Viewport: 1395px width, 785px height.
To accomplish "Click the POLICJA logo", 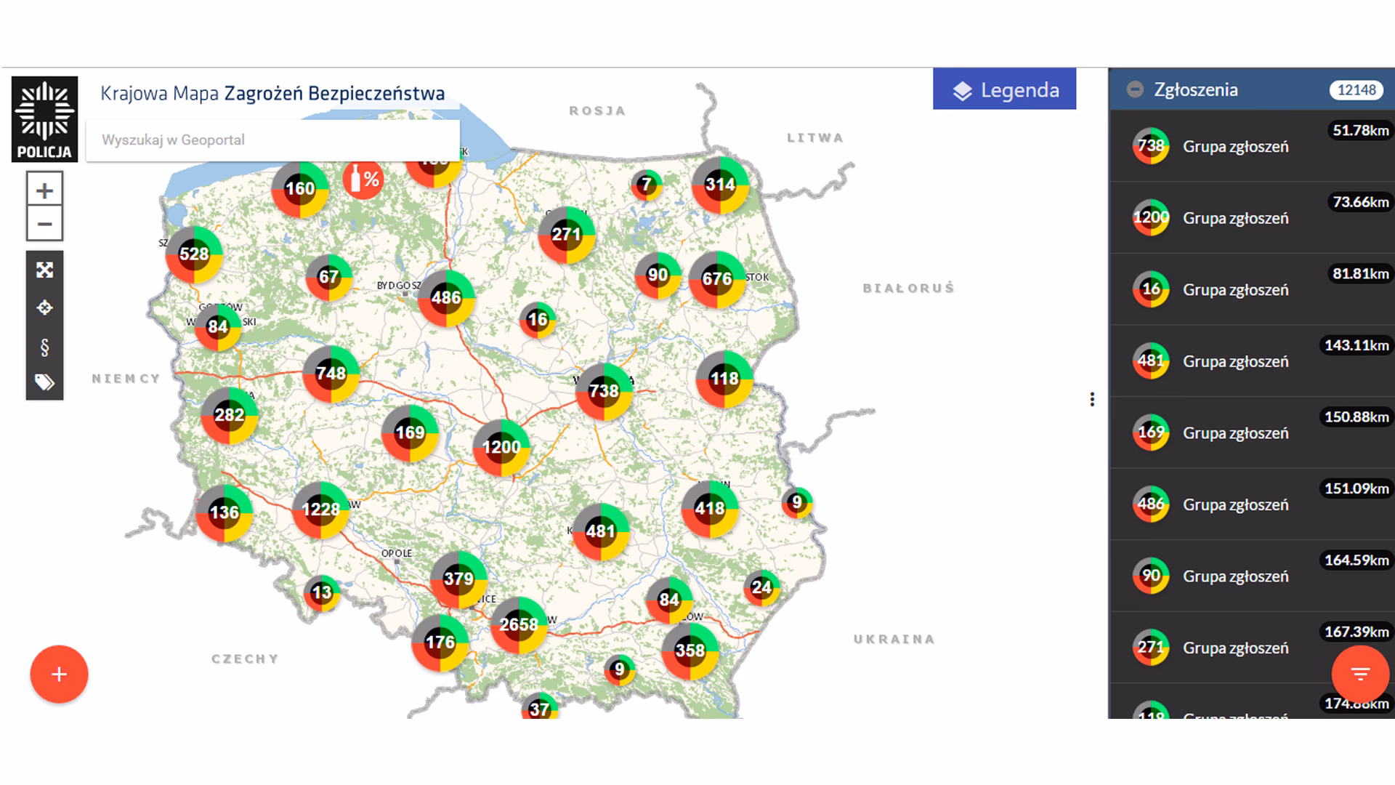I will coord(46,120).
